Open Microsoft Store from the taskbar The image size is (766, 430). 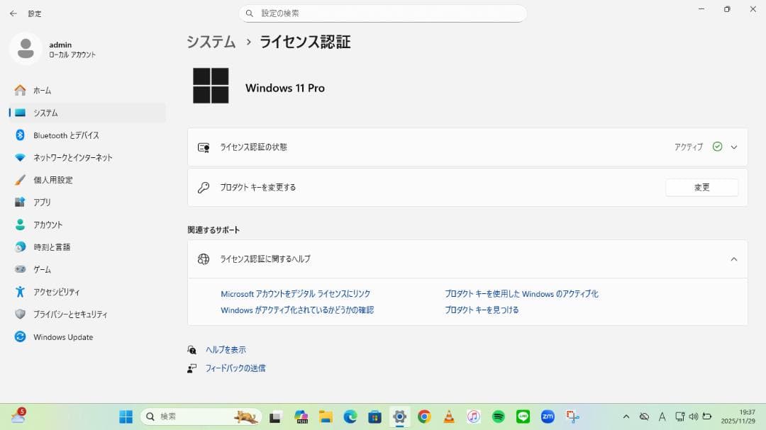click(x=374, y=417)
